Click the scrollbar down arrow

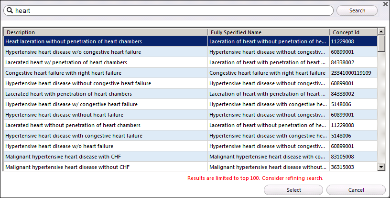381,167
